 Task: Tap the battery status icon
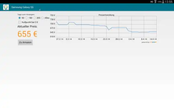pyautogui.click(x=163, y=2)
